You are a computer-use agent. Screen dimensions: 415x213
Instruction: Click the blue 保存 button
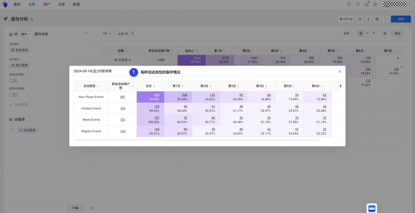click(401, 19)
